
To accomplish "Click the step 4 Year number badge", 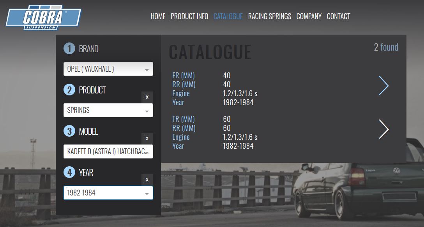I will pos(69,172).
